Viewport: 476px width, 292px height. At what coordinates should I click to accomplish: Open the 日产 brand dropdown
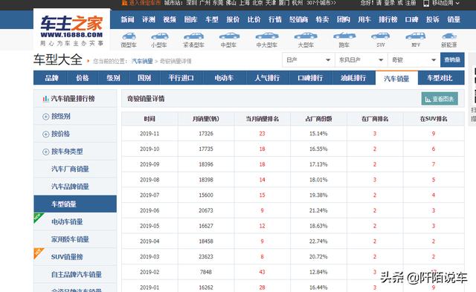click(309, 60)
